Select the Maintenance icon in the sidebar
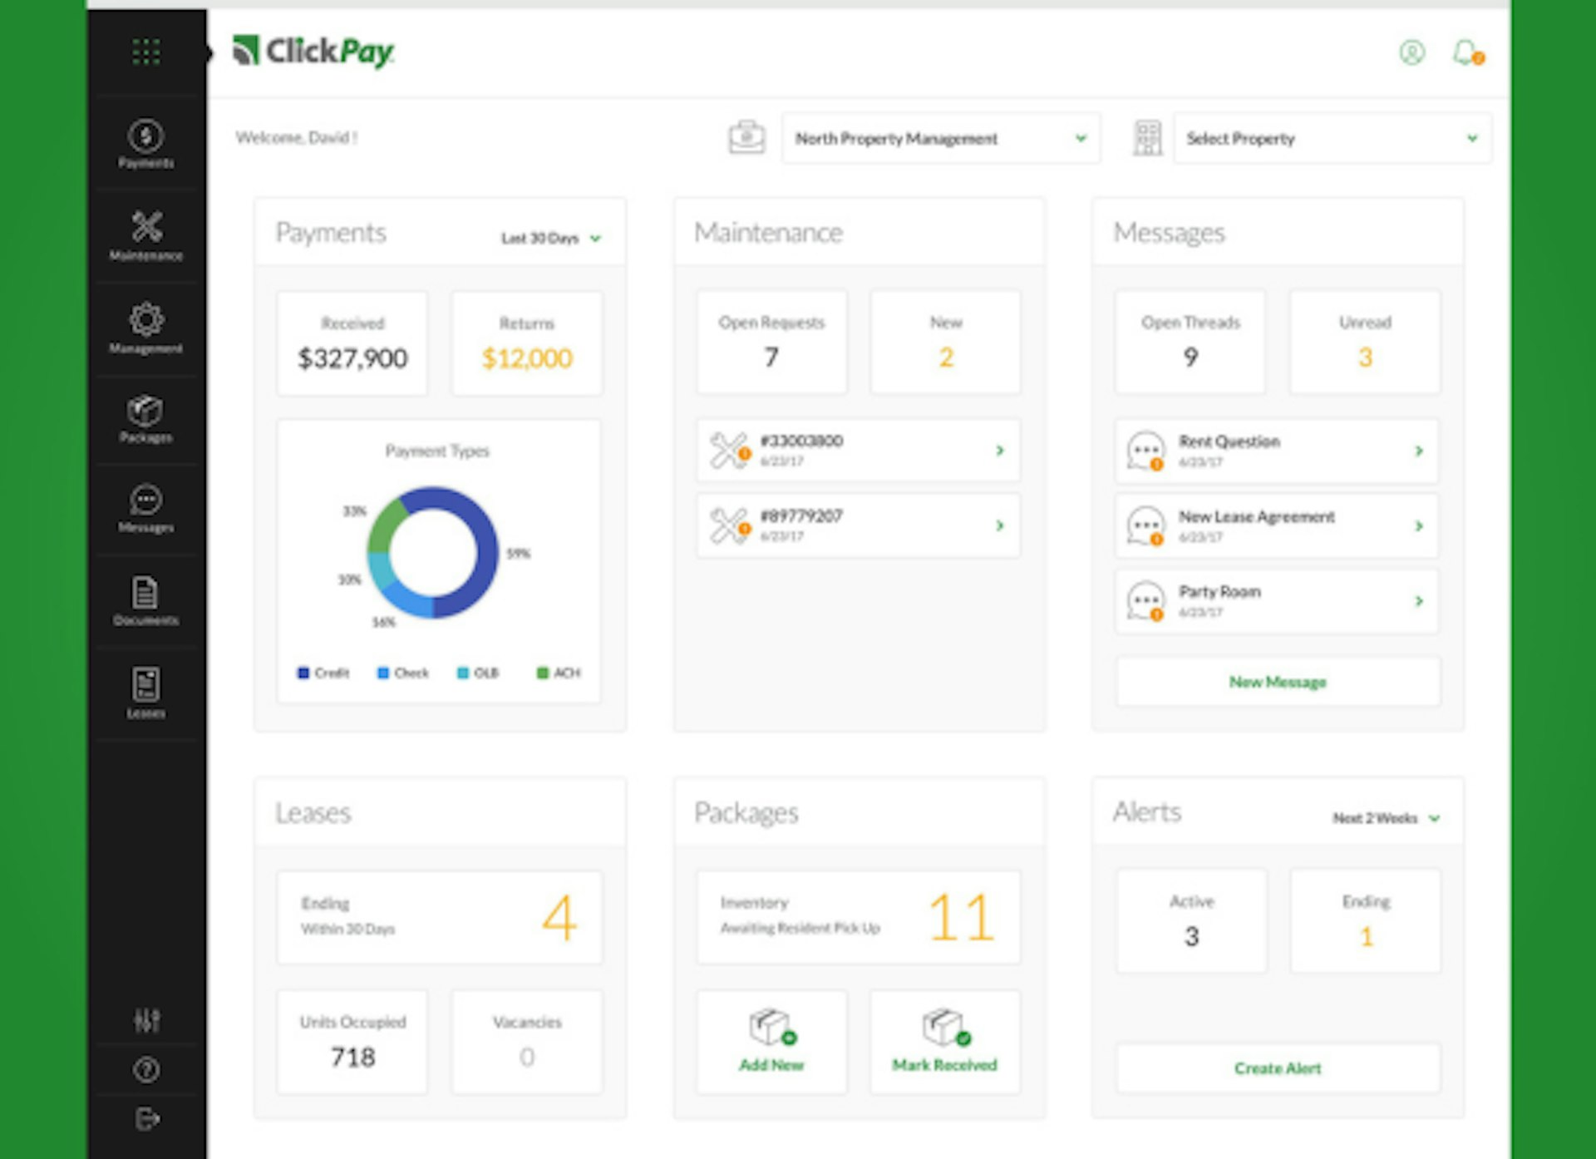Image resolution: width=1596 pixels, height=1159 pixels. [x=145, y=226]
